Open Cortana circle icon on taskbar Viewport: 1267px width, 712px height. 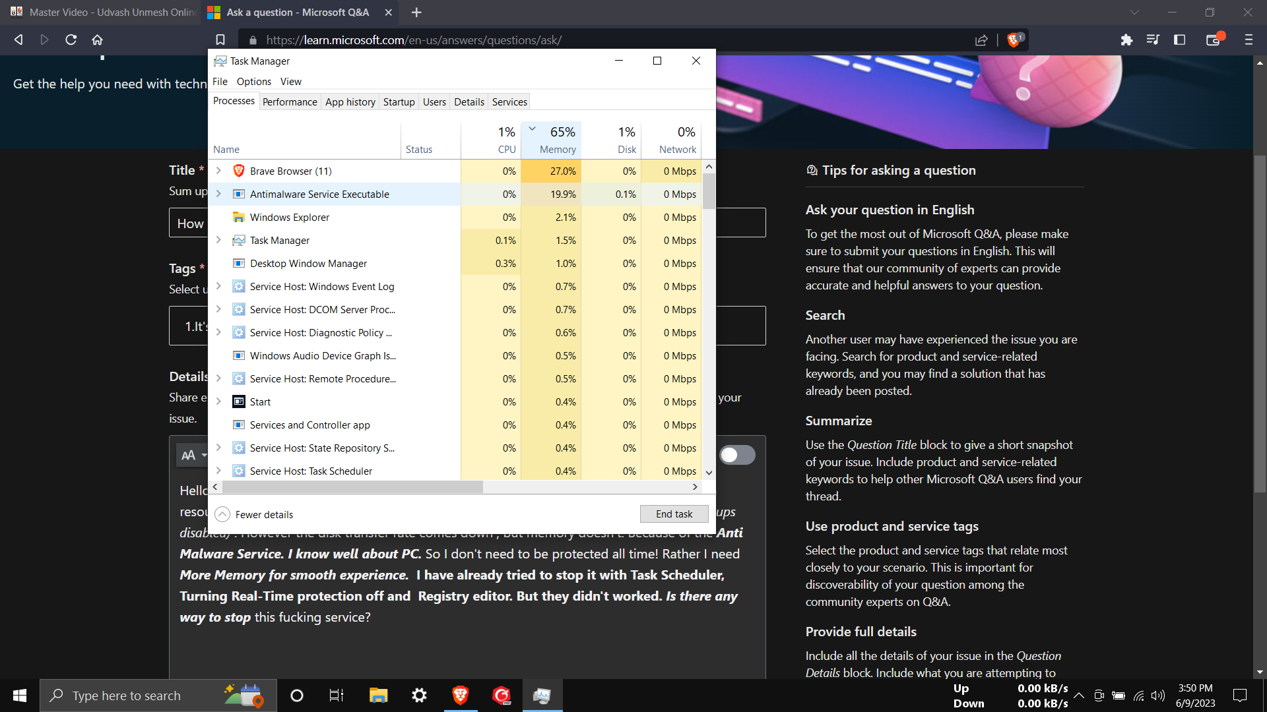pos(297,696)
